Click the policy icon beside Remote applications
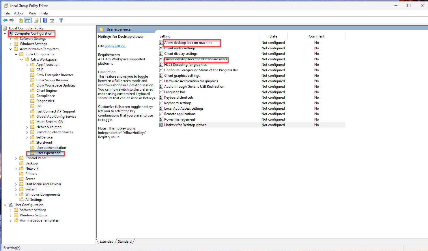The image size is (428, 251). pyautogui.click(x=161, y=114)
